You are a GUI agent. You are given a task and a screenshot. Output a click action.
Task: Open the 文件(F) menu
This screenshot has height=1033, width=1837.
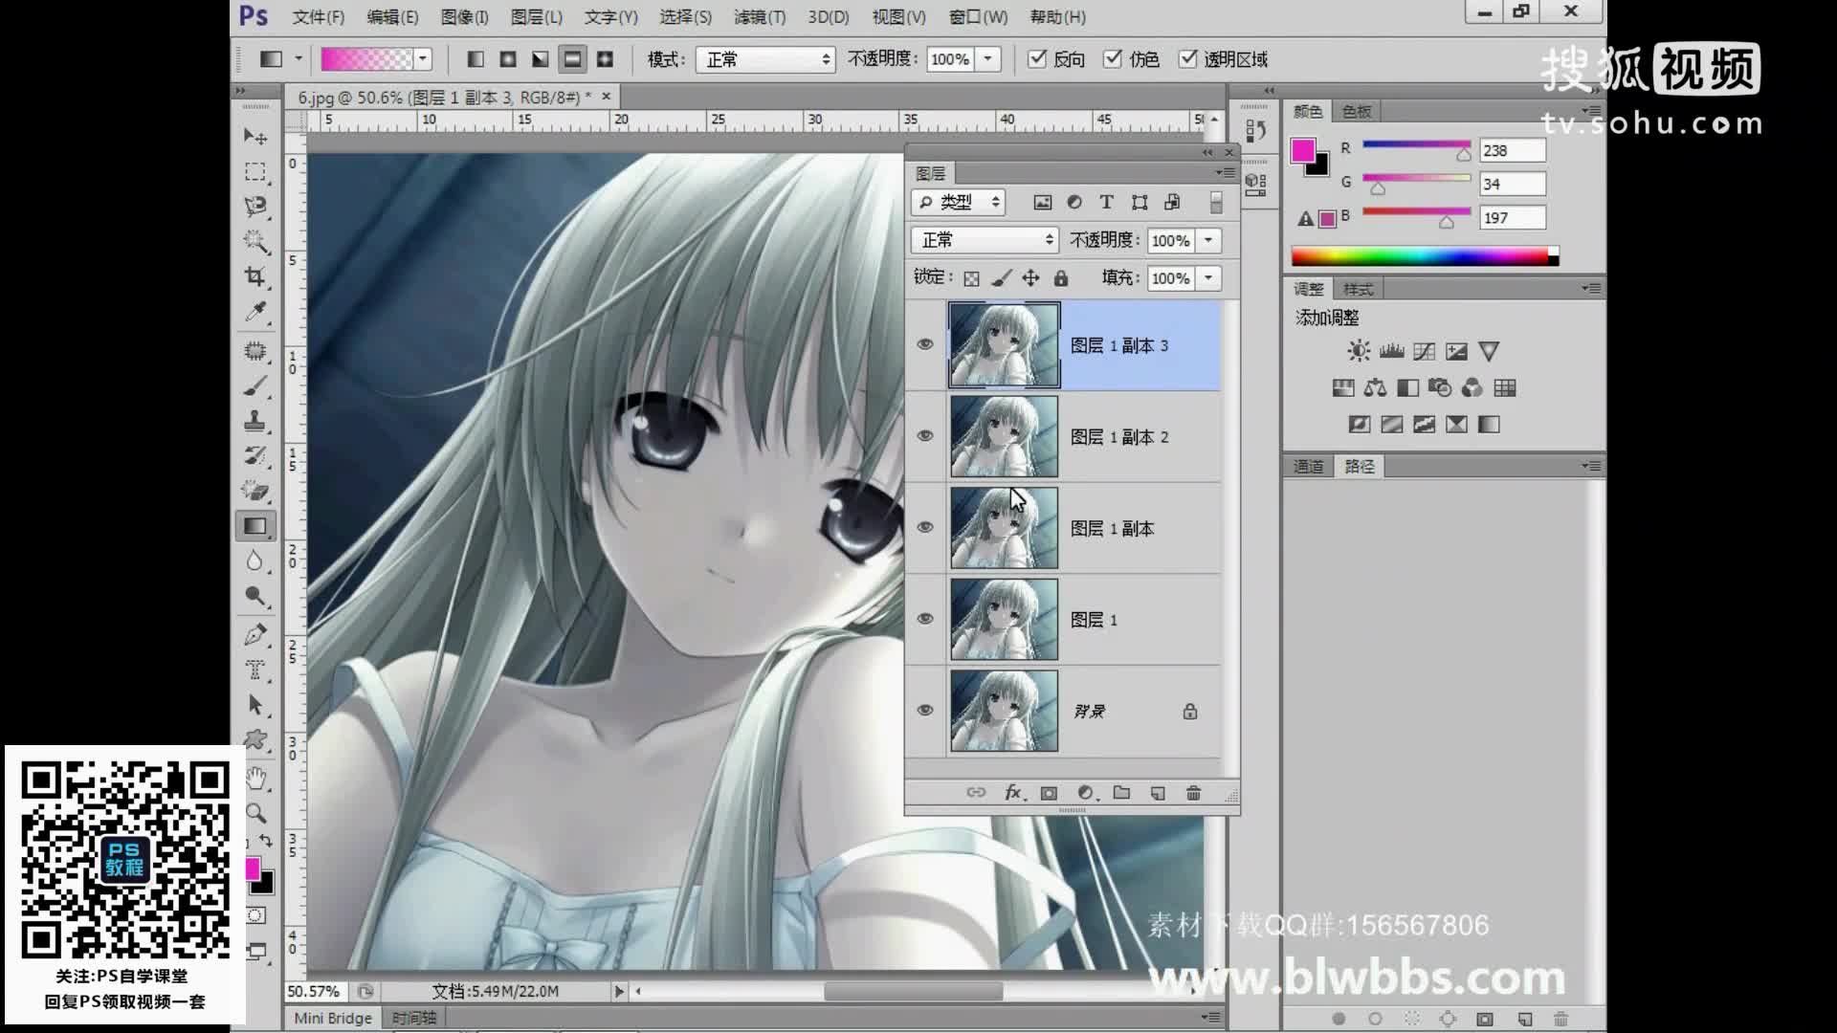point(318,17)
